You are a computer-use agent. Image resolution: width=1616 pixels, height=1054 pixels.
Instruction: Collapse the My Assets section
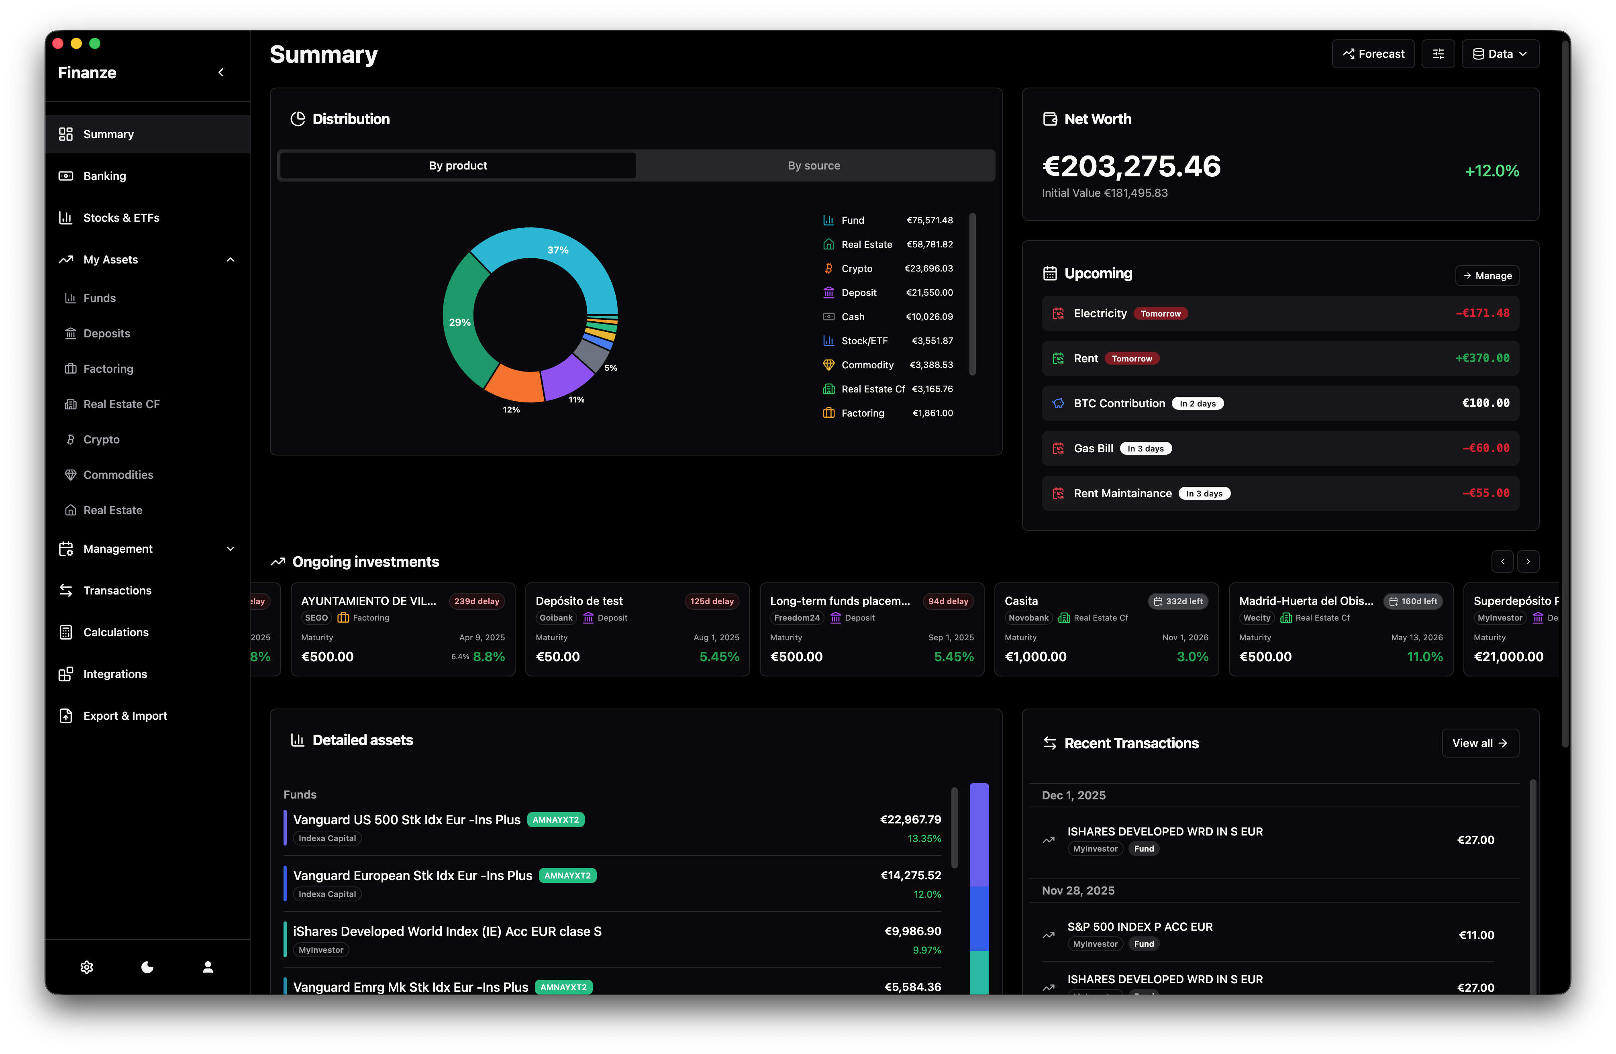230,259
